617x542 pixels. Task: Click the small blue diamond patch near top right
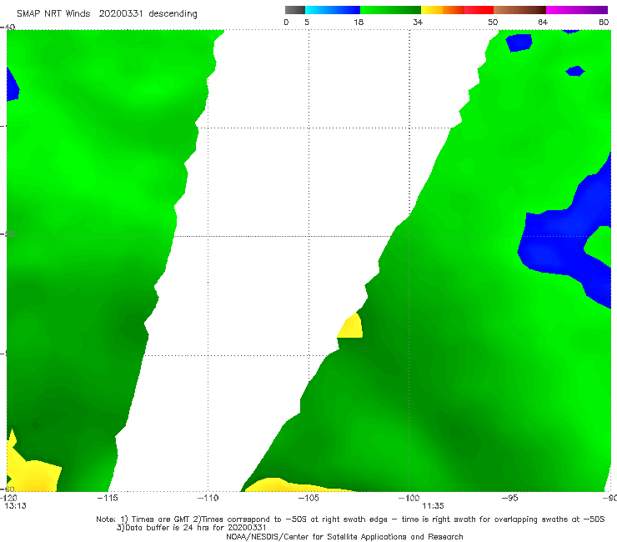click(575, 71)
